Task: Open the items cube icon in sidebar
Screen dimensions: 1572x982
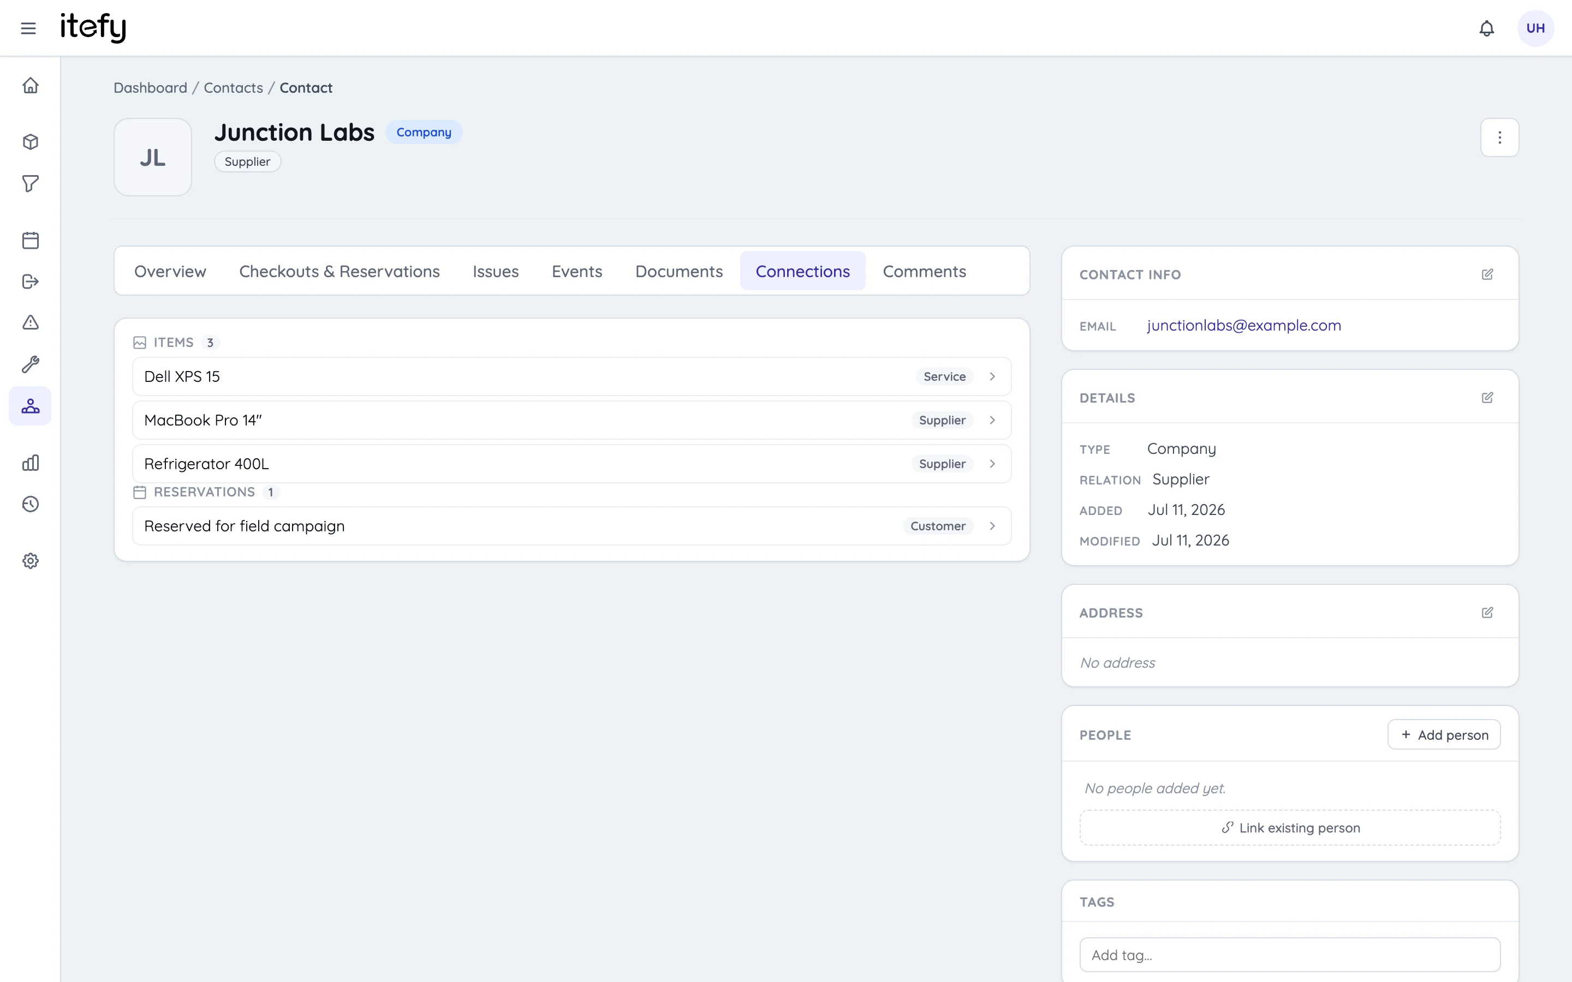Action: tap(31, 142)
